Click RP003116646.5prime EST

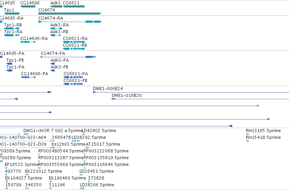85,168
